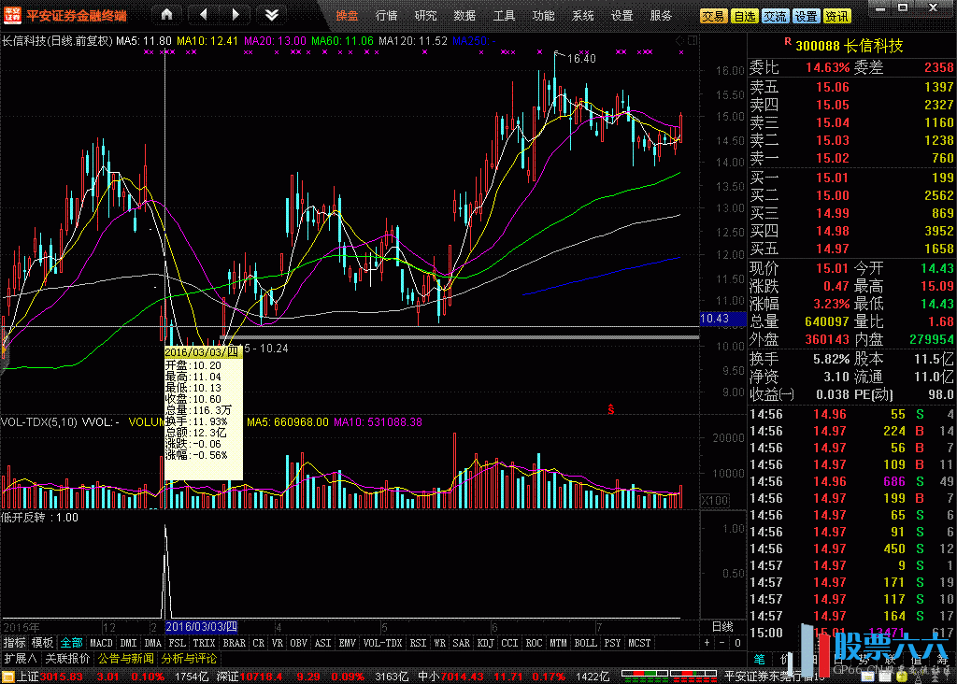
Task: Open the 工具 menu
Action: pyautogui.click(x=504, y=16)
